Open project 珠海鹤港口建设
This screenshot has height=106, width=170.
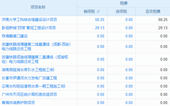pyautogui.click(x=15, y=36)
